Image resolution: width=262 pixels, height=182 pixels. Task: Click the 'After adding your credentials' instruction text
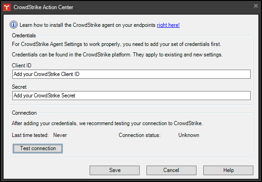[x=107, y=123]
